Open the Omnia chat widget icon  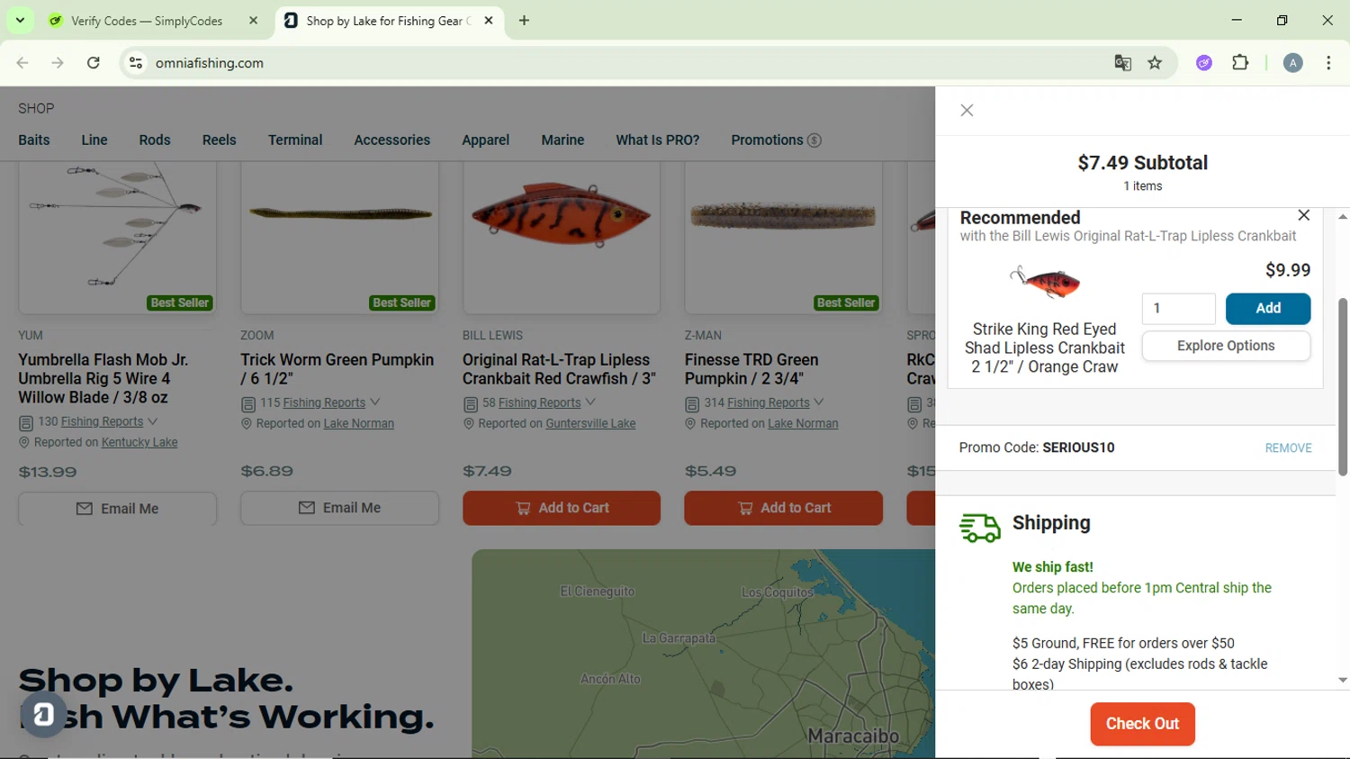[43, 715]
